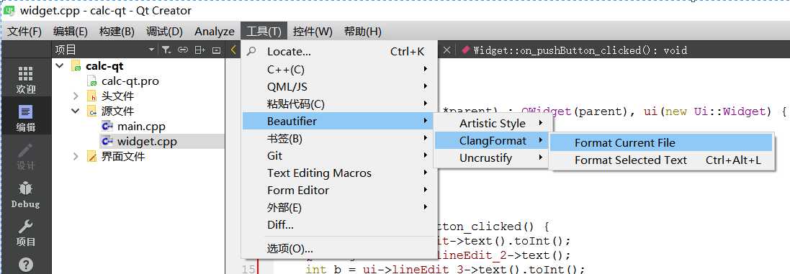This screenshot has height=274, width=790.
Task: Open the 粘贴代码(C) submenu
Action: pyautogui.click(x=340, y=104)
